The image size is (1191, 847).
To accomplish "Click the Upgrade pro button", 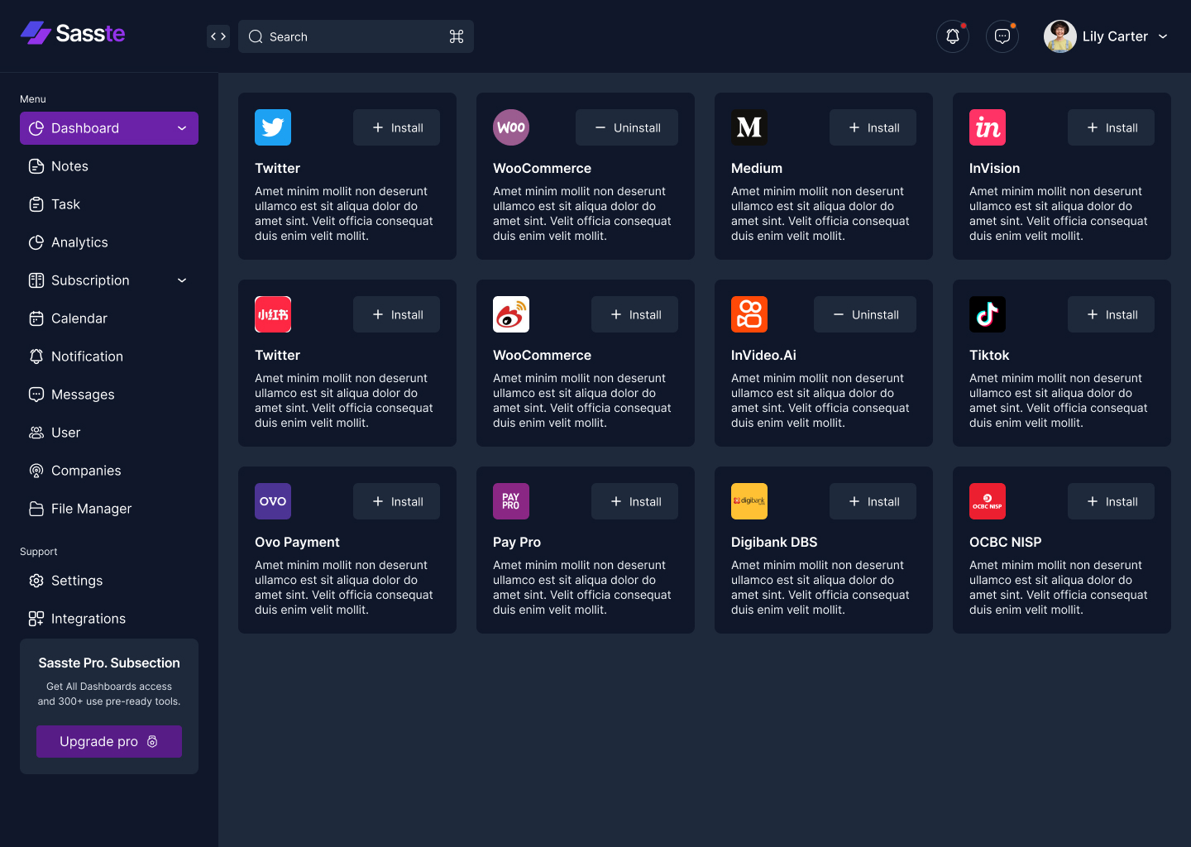I will [109, 741].
